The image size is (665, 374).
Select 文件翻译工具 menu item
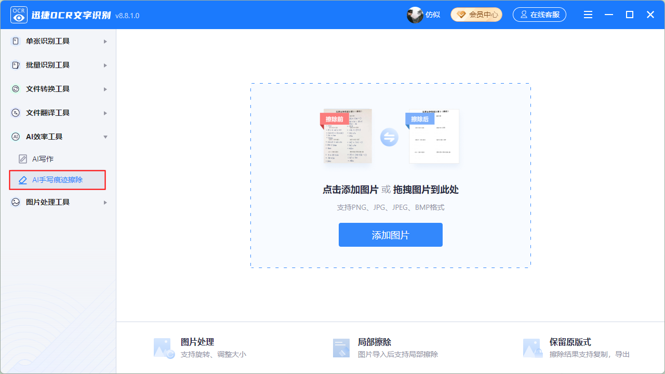[58, 113]
